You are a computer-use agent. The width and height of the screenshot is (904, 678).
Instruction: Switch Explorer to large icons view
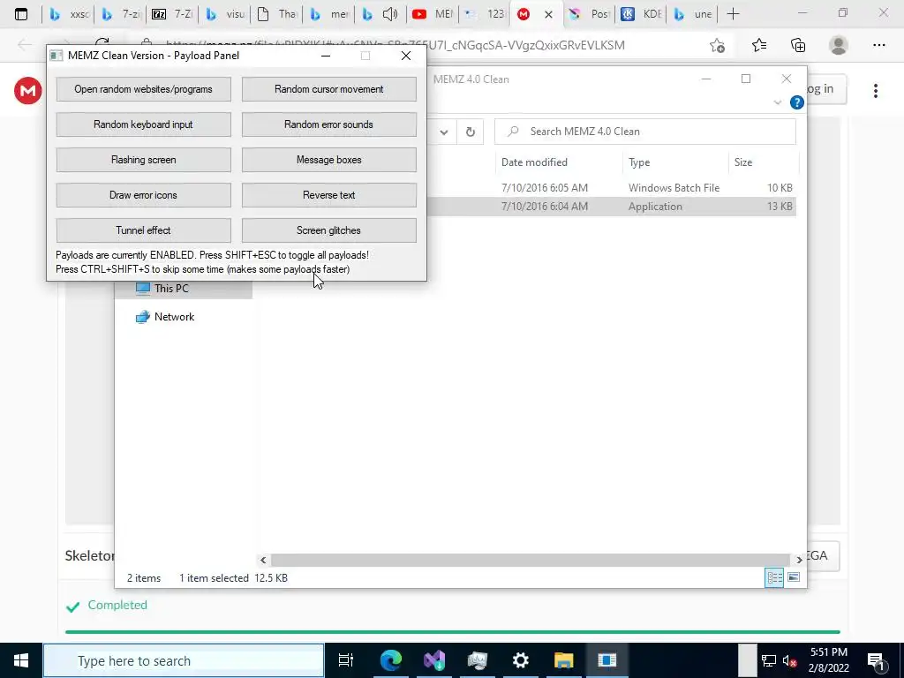click(794, 577)
